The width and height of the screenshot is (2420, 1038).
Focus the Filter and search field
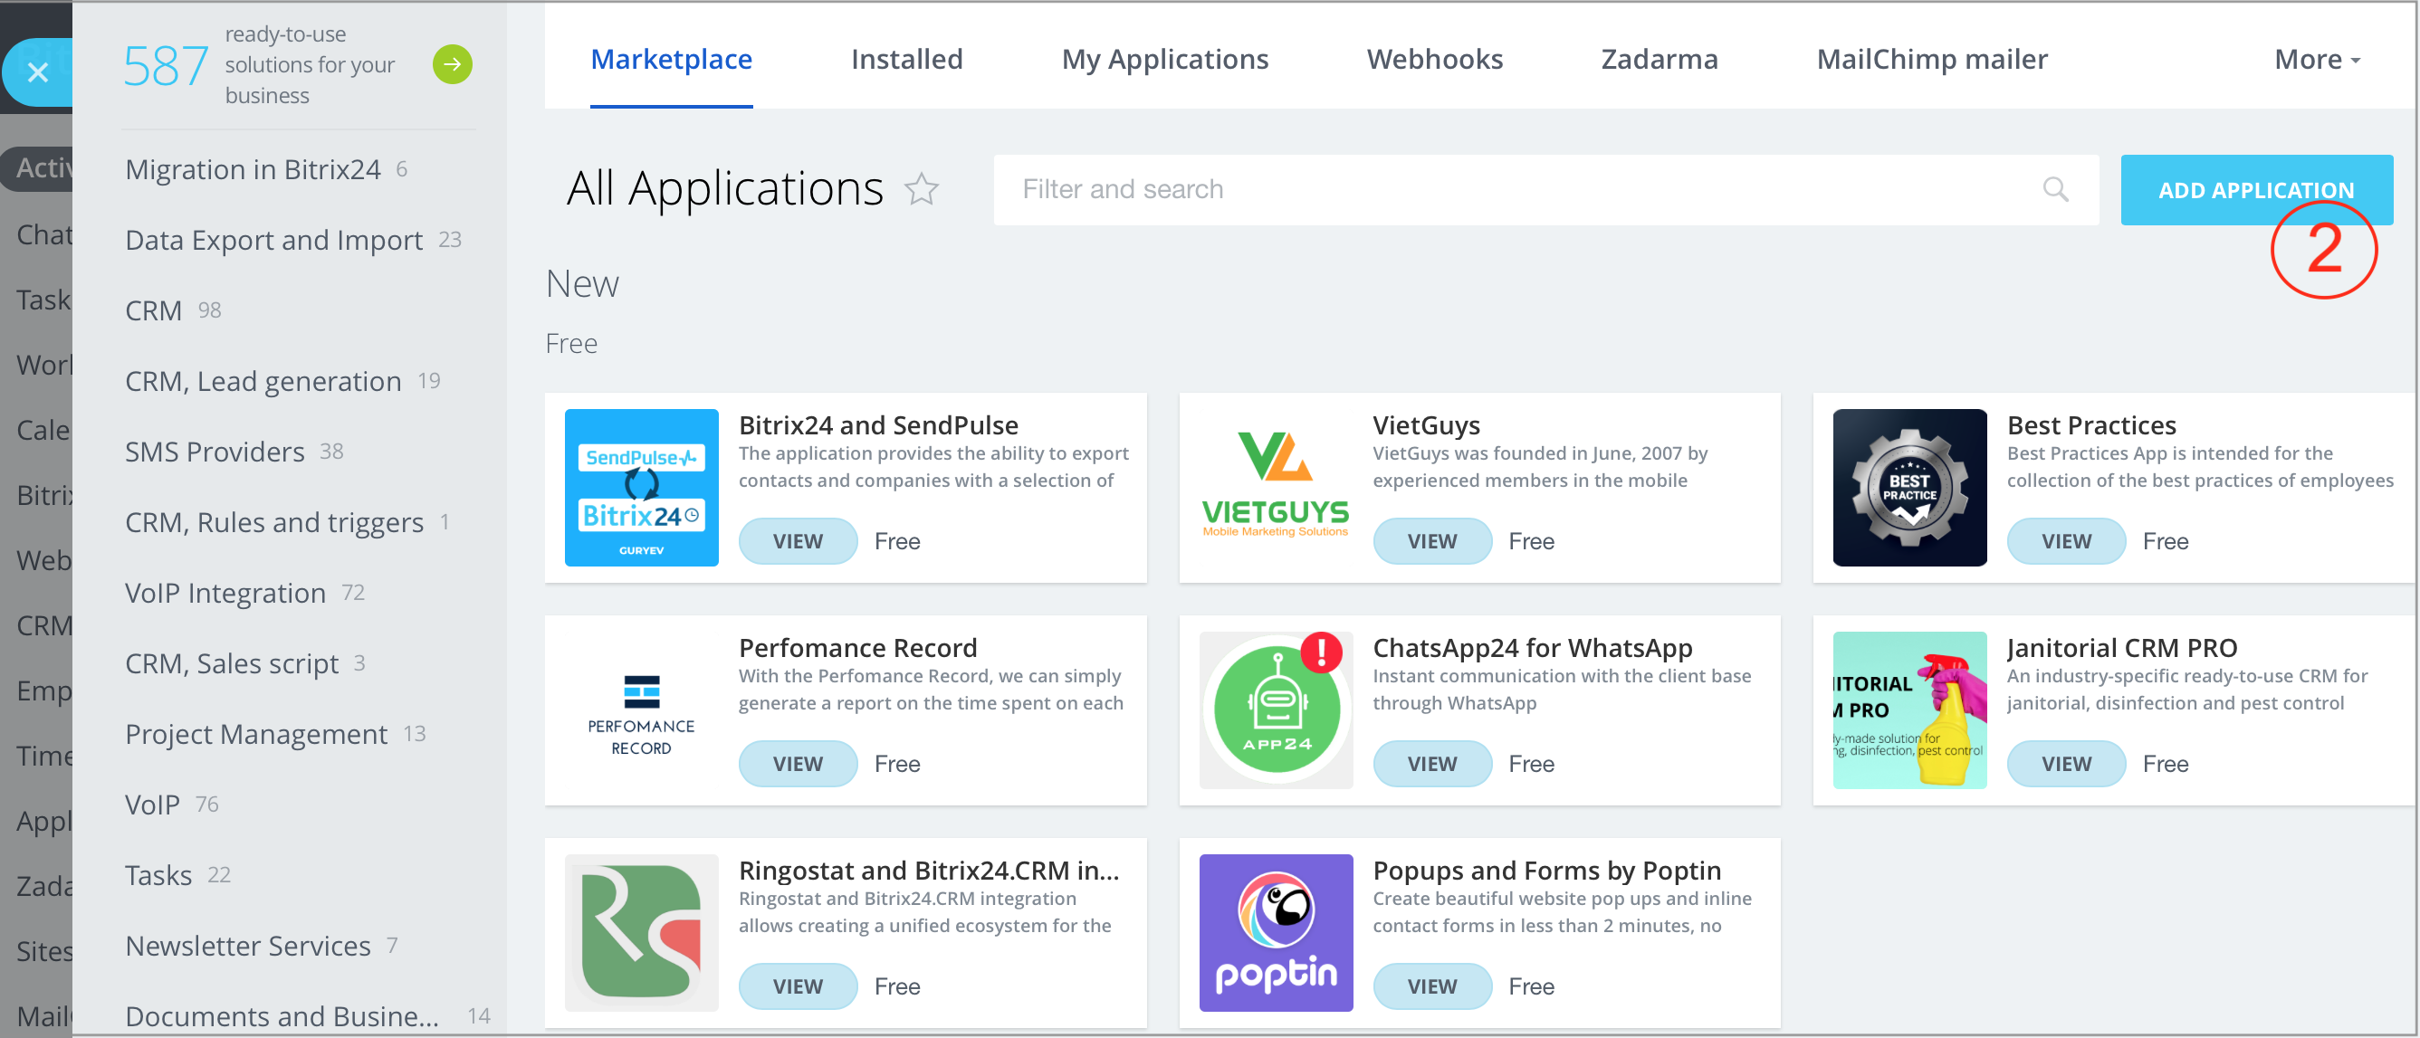point(1545,190)
